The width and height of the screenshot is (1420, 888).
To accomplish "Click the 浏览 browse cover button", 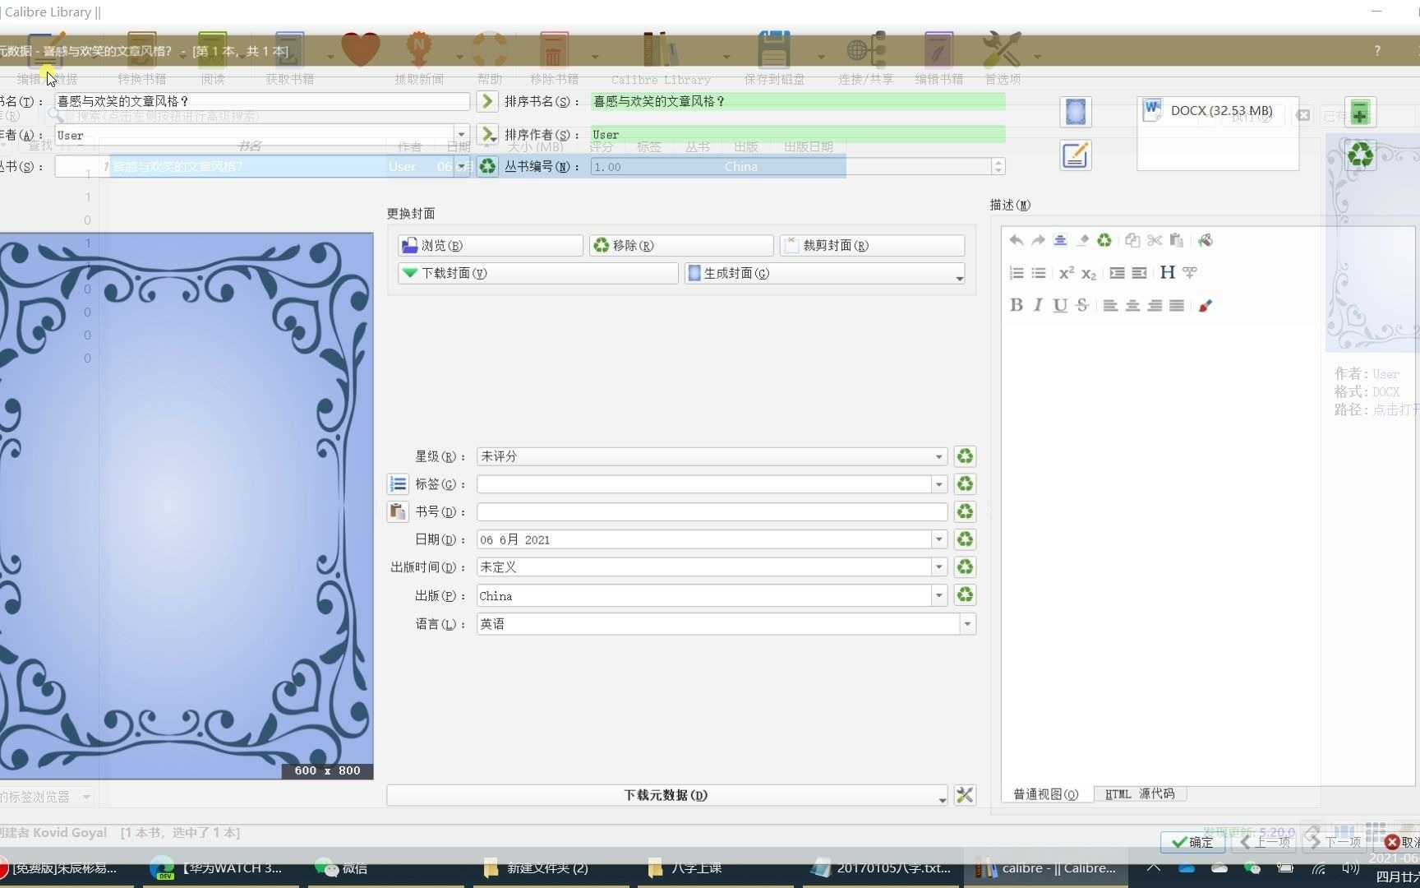I will coord(491,245).
